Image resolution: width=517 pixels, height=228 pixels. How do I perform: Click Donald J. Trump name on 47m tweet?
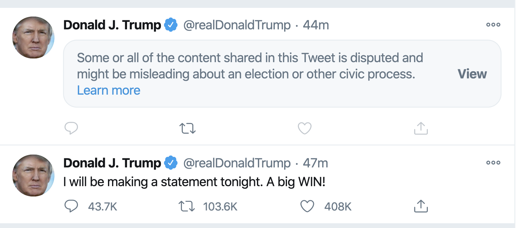[112, 163]
